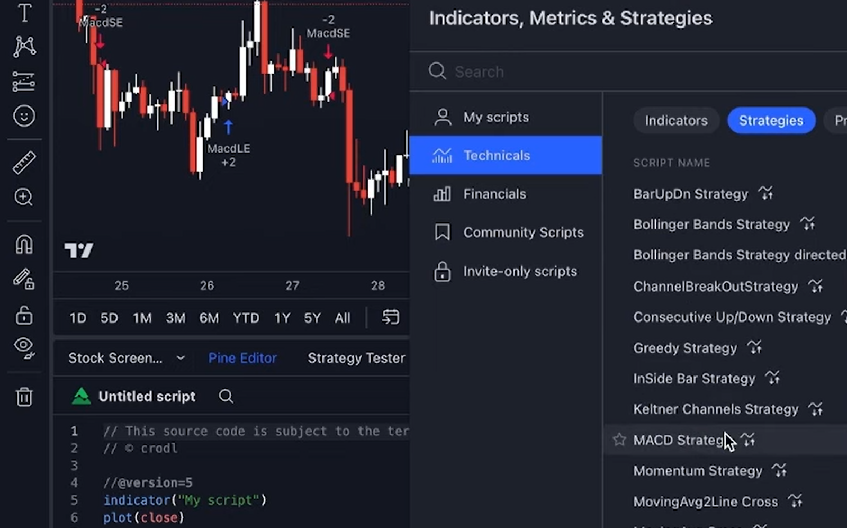Select the Text tool
The width and height of the screenshot is (847, 528).
pyautogui.click(x=24, y=13)
